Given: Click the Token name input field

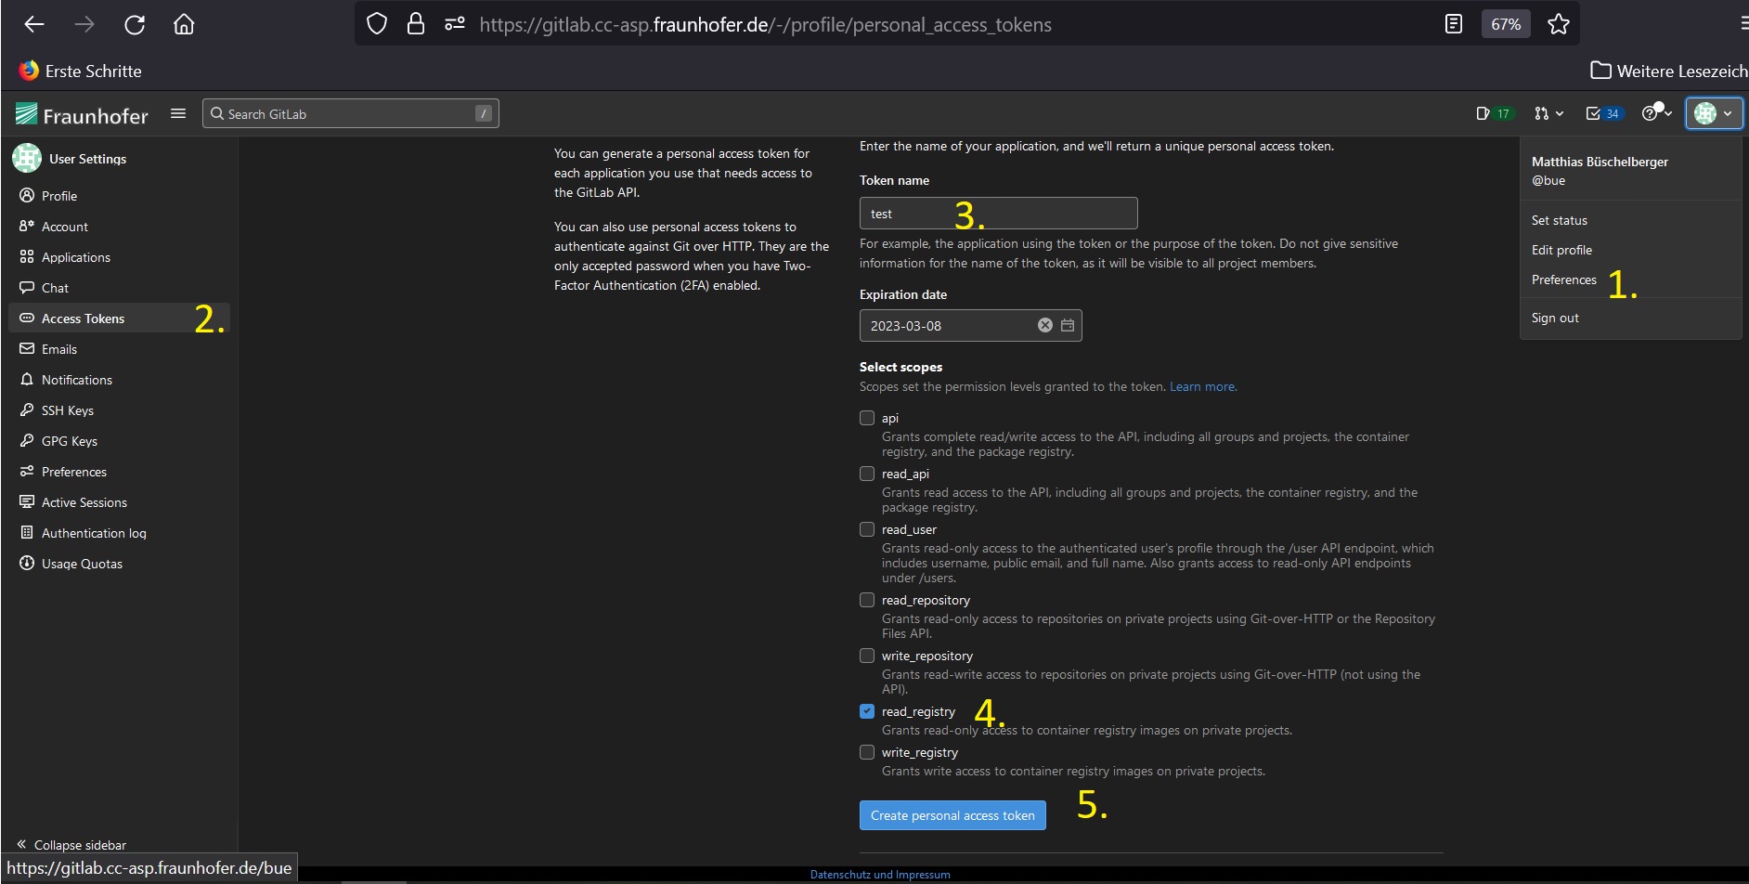Looking at the screenshot, I should (998, 214).
